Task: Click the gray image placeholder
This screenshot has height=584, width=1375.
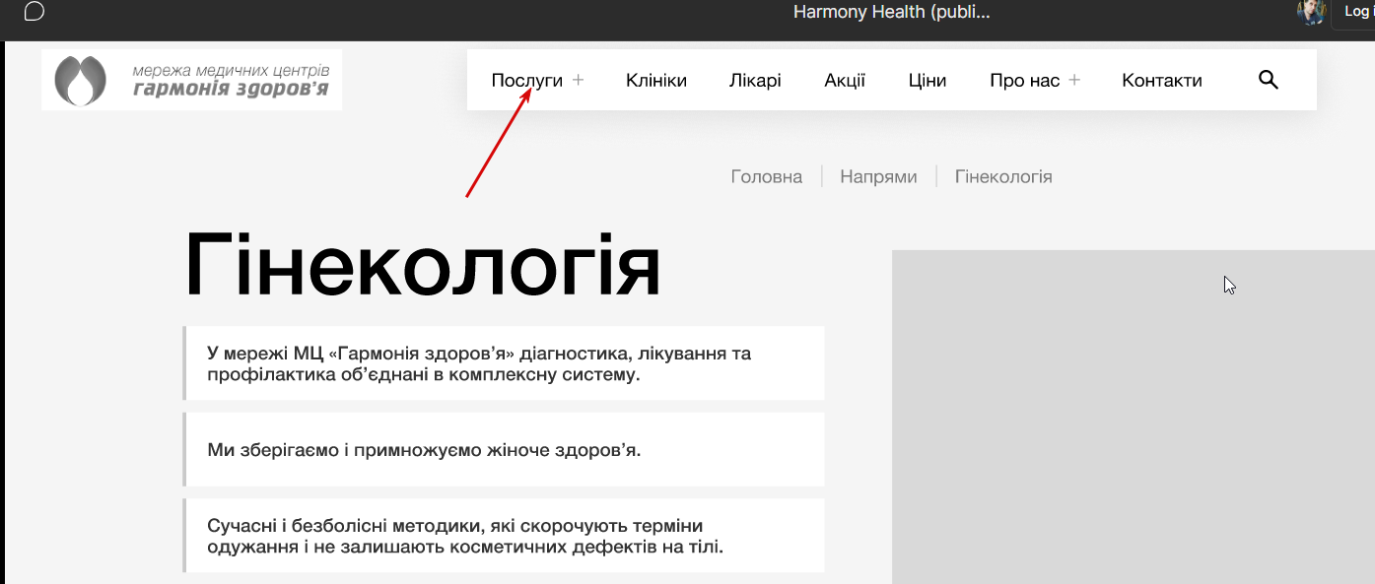Action: (x=1134, y=417)
